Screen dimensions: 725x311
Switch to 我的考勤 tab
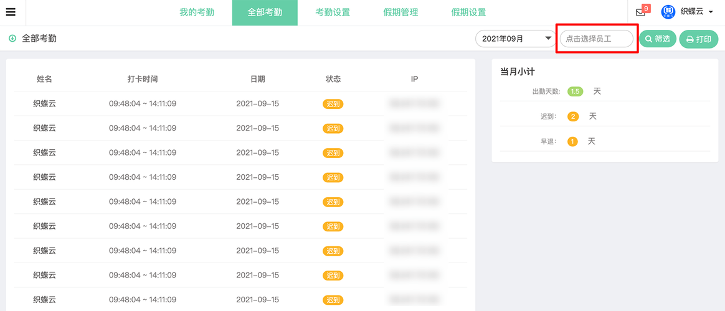click(x=197, y=12)
